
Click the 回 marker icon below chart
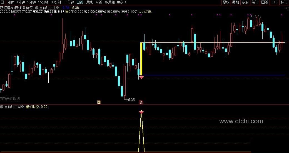(99, 102)
